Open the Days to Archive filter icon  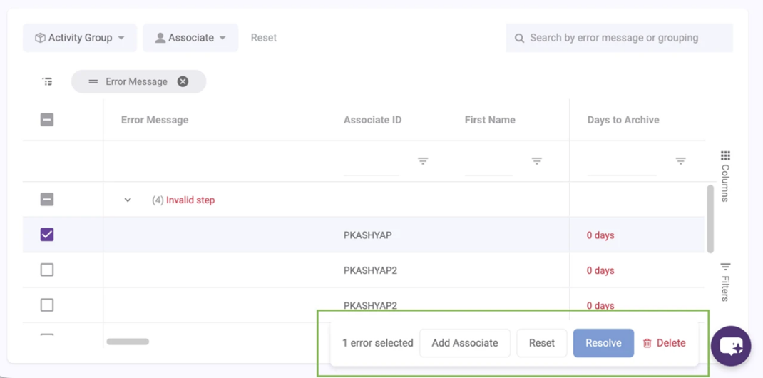(x=680, y=161)
